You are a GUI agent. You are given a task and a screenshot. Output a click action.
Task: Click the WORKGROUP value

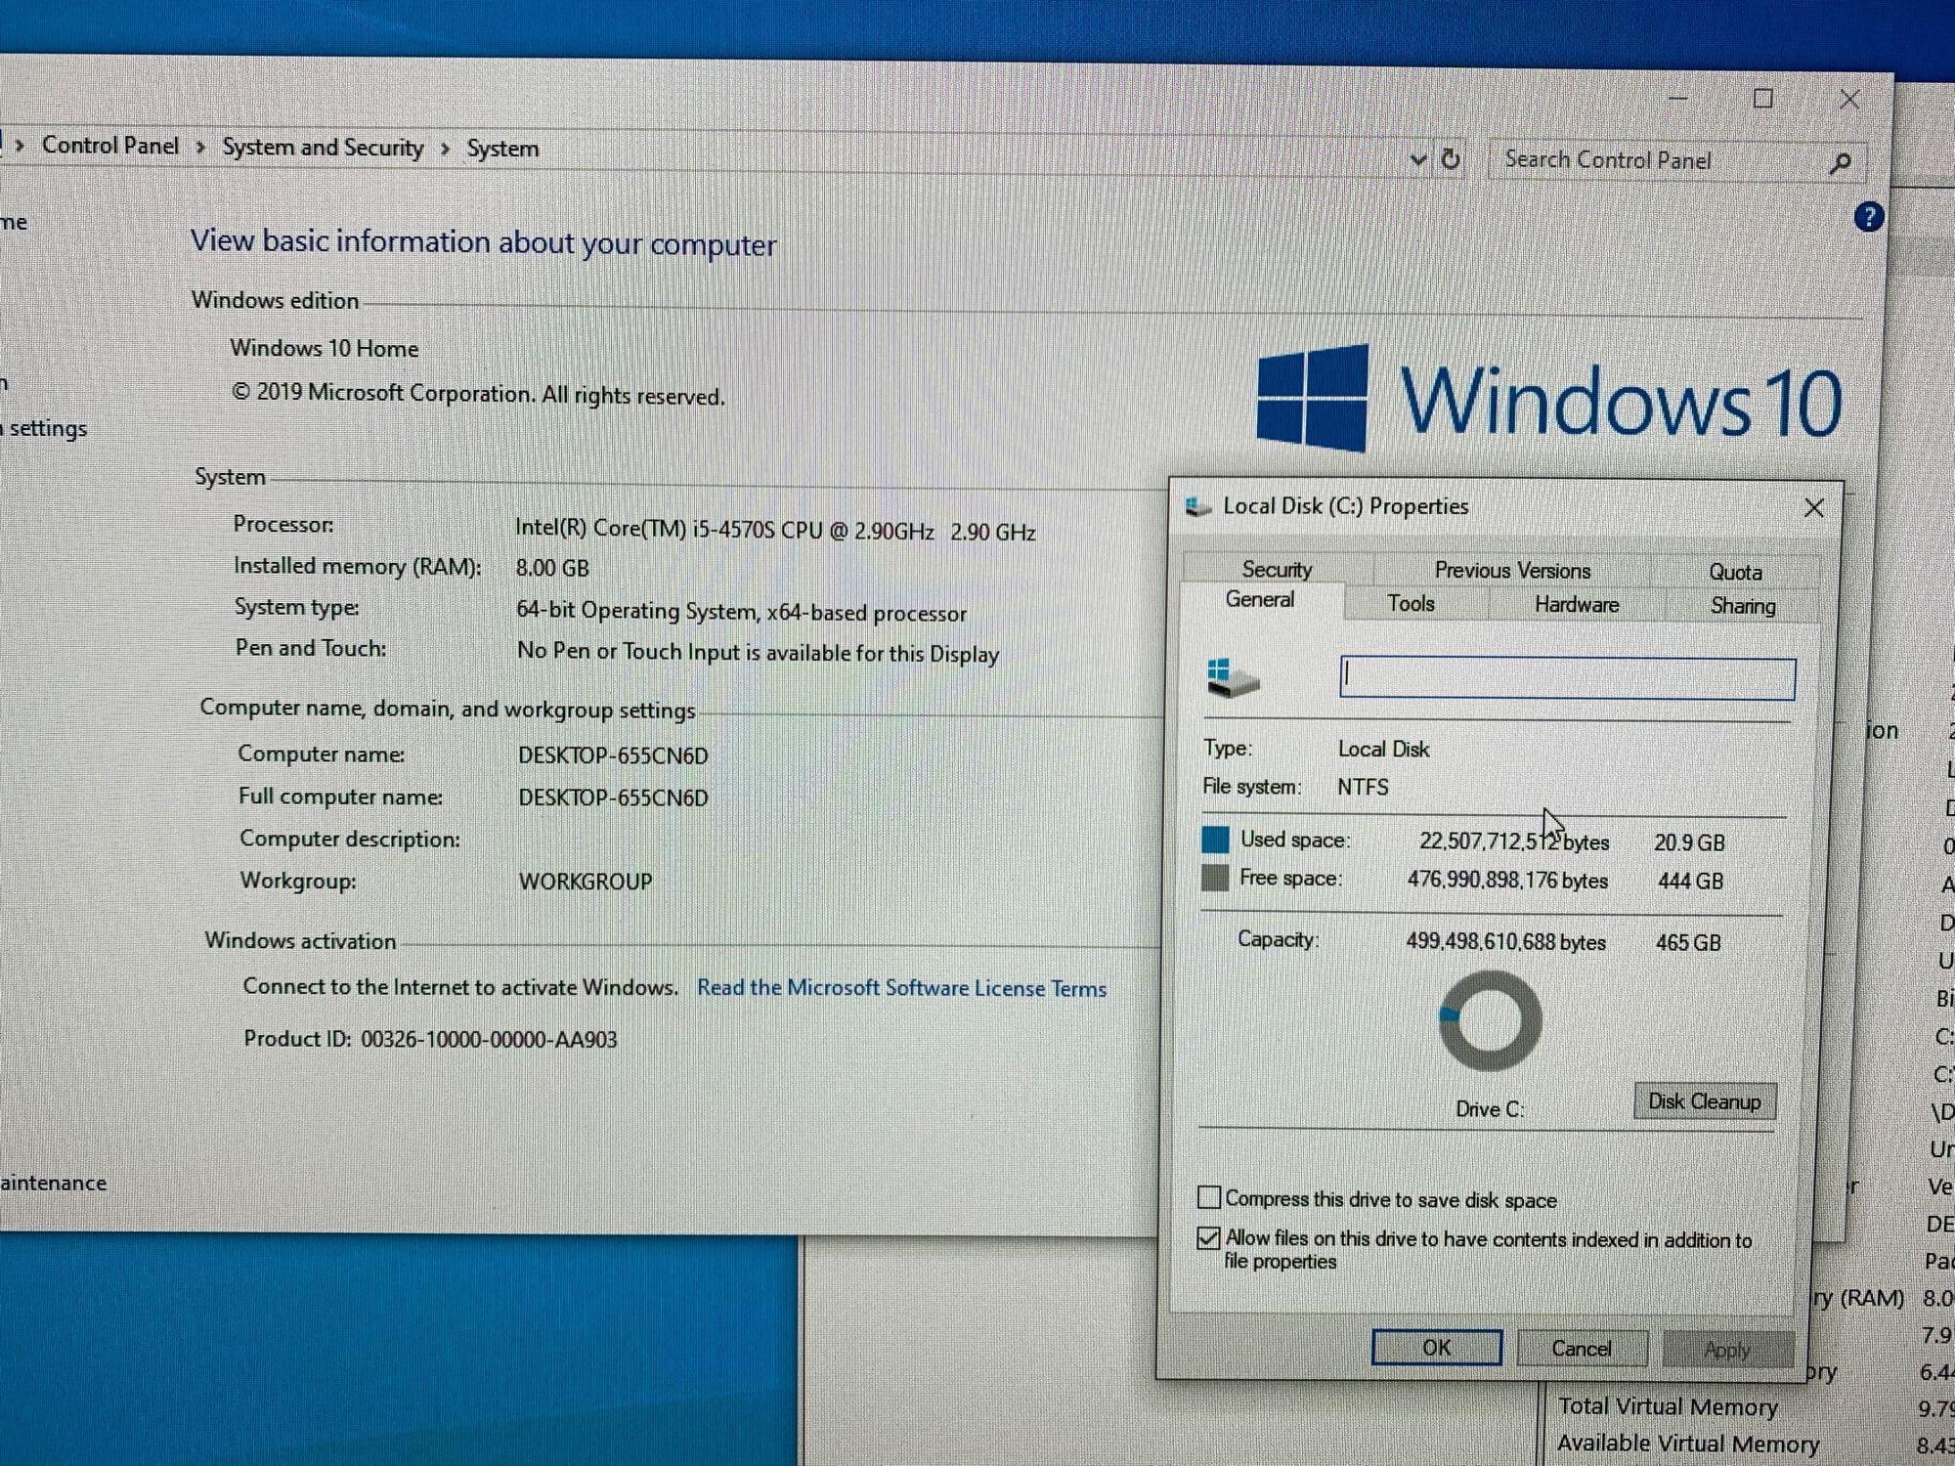[585, 882]
